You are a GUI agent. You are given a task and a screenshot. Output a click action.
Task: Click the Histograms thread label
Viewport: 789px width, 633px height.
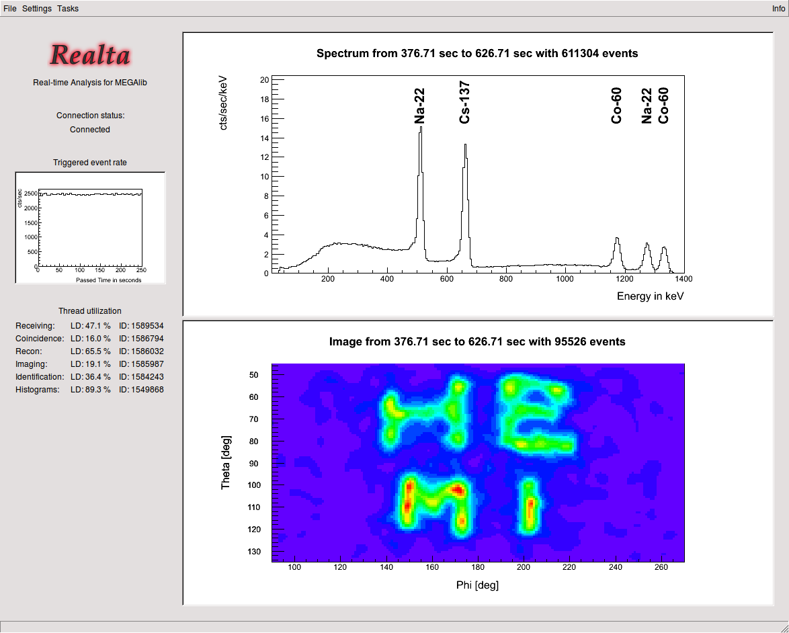pos(37,390)
